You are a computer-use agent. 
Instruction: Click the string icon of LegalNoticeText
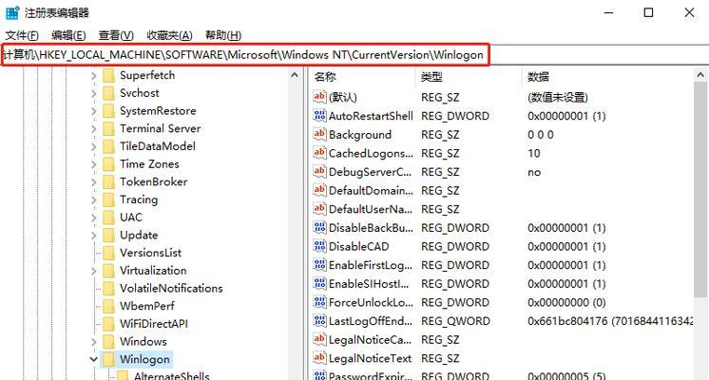319,358
